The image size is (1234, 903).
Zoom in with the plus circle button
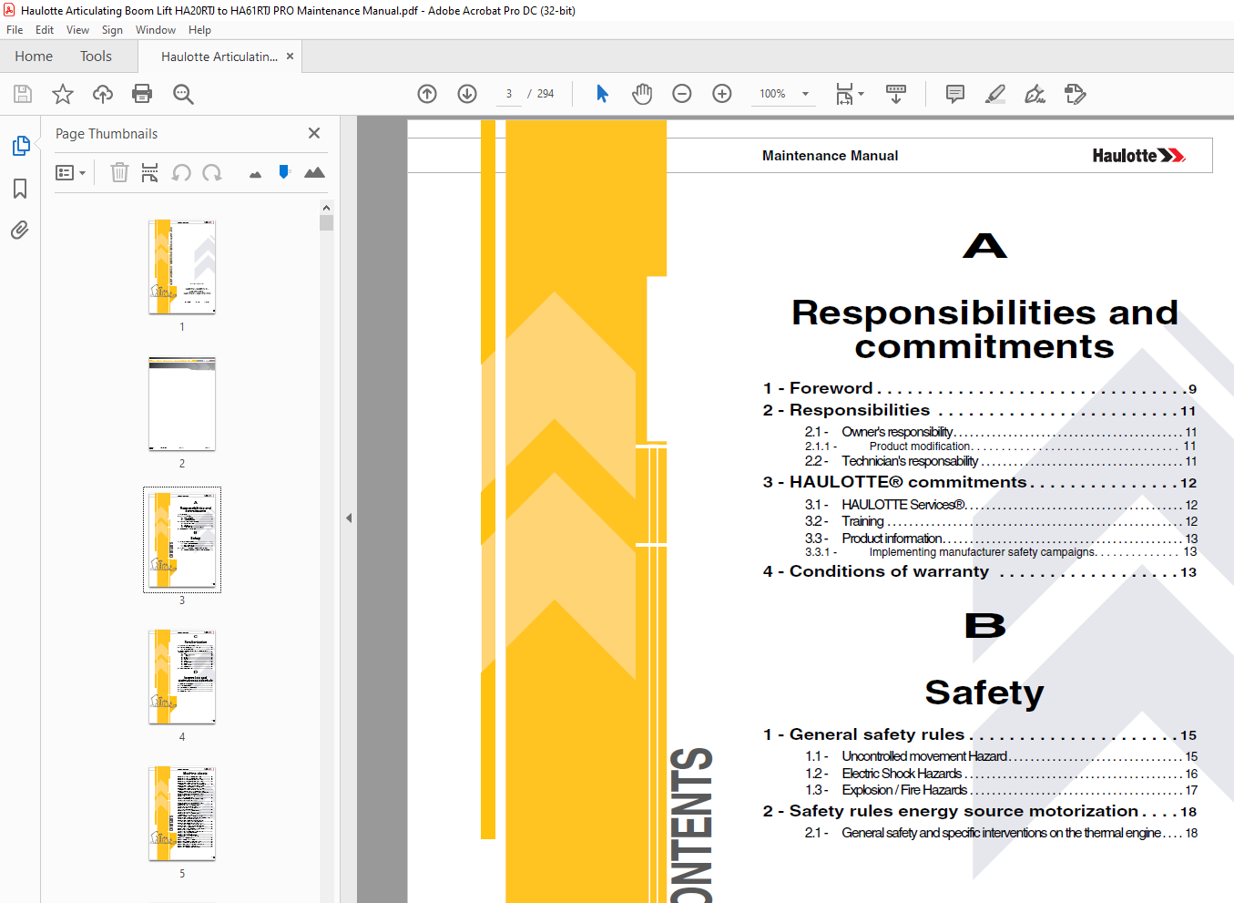[x=722, y=94]
